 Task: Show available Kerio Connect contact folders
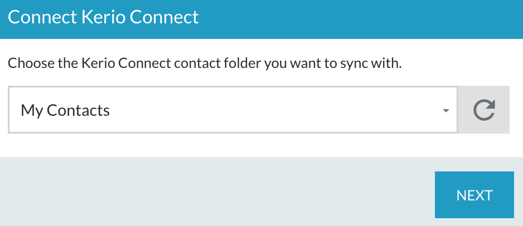[x=233, y=110]
